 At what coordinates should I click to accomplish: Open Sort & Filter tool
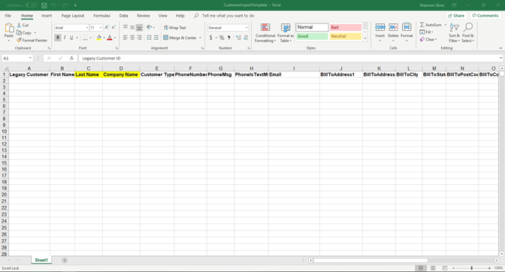click(x=454, y=33)
